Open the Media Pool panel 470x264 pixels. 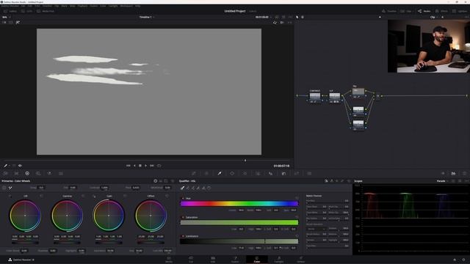point(46,11)
